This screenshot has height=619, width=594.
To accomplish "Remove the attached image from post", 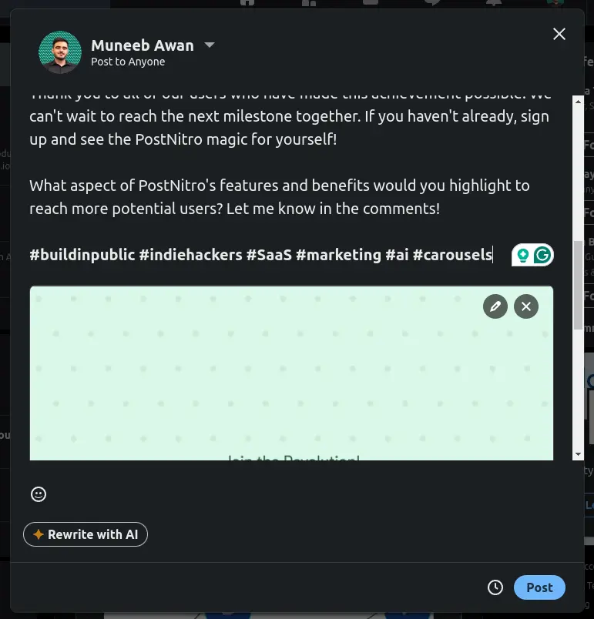I will 526,306.
